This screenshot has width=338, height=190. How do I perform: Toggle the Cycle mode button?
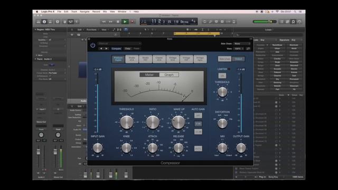(x=204, y=22)
